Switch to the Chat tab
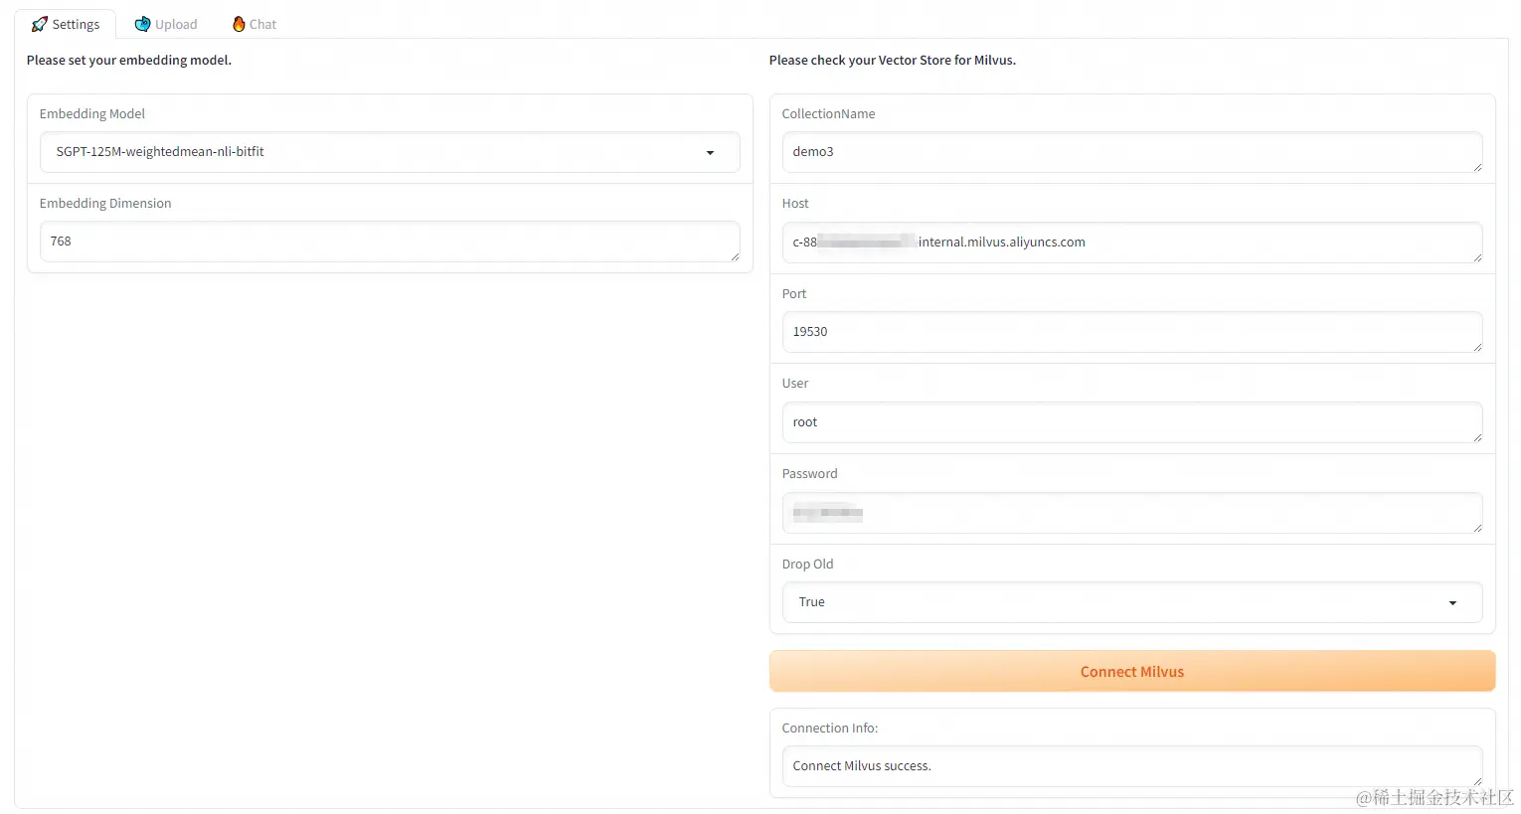 click(x=254, y=24)
